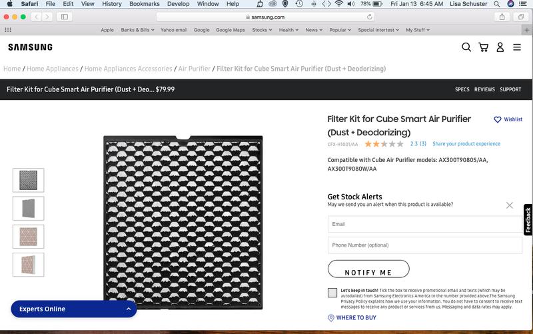Expand the Experts Online chat panel

(129, 309)
